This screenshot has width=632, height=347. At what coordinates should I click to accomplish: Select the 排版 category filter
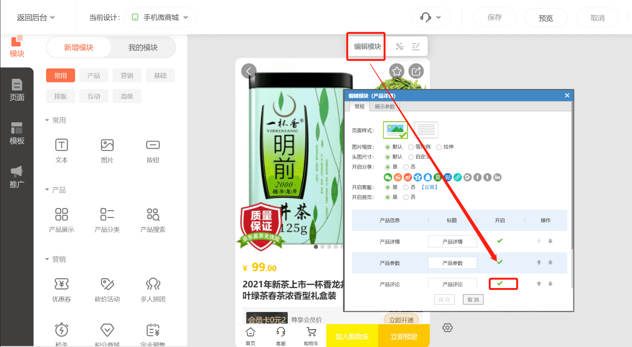pyautogui.click(x=61, y=96)
